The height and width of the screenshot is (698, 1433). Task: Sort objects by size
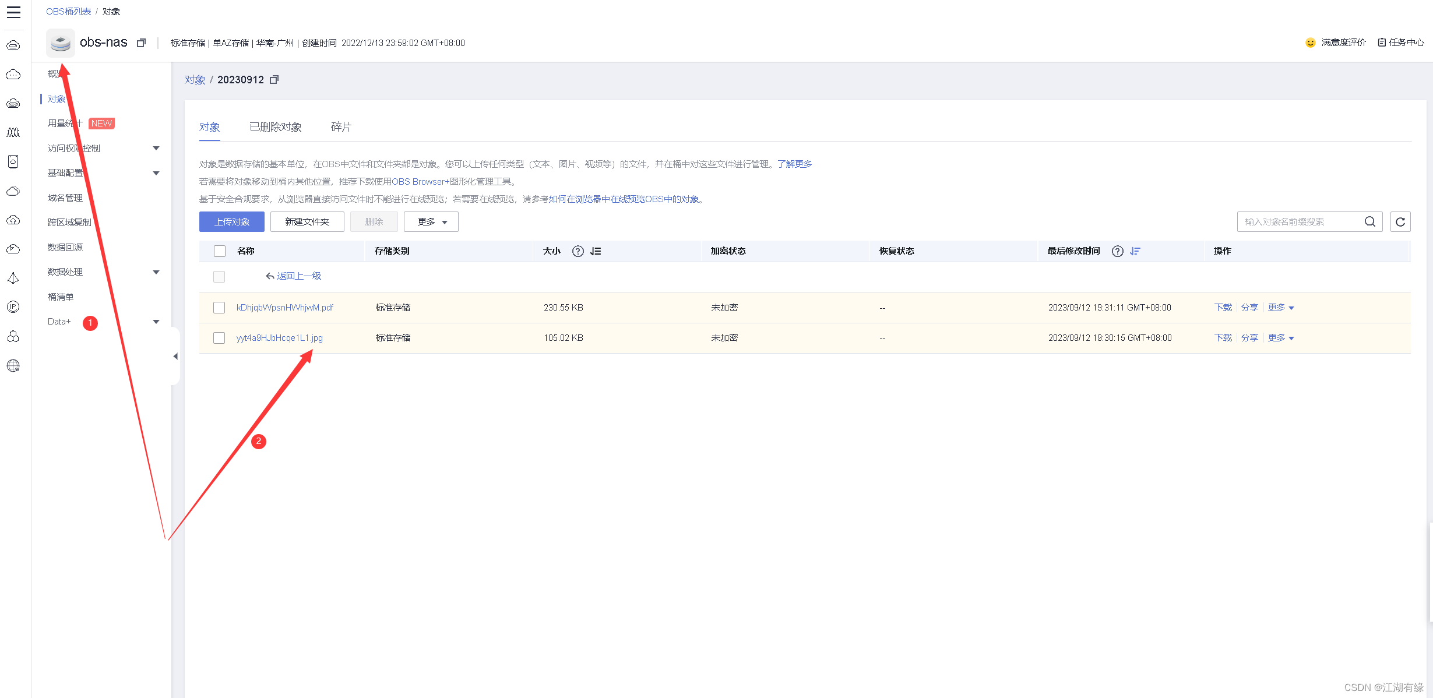[596, 251]
